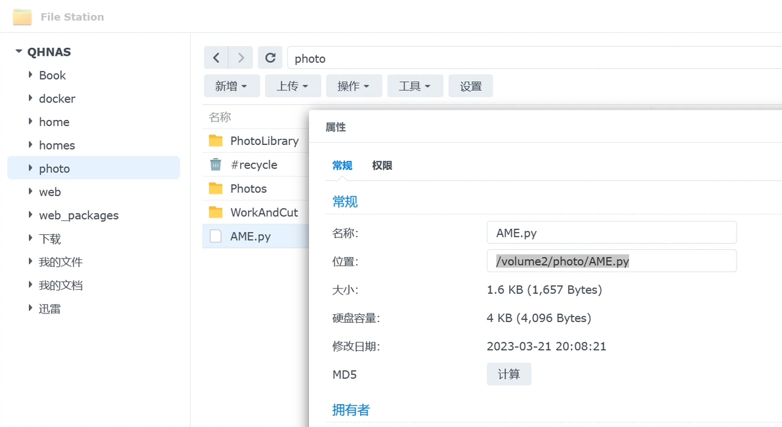Select the #recycle row name

[254, 165]
